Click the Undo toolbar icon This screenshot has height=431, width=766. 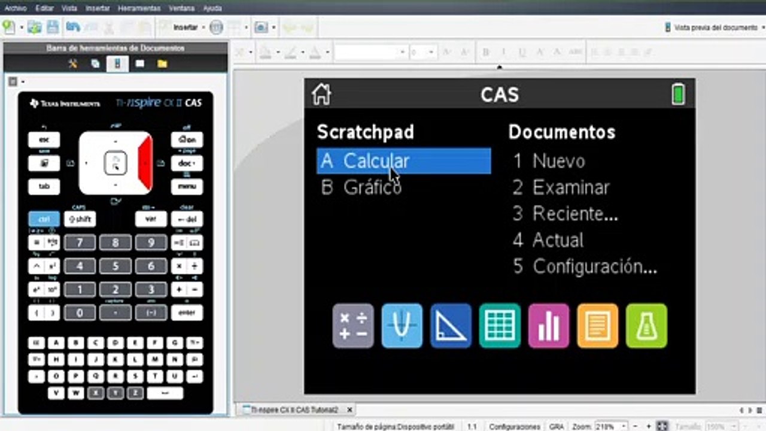[73, 27]
